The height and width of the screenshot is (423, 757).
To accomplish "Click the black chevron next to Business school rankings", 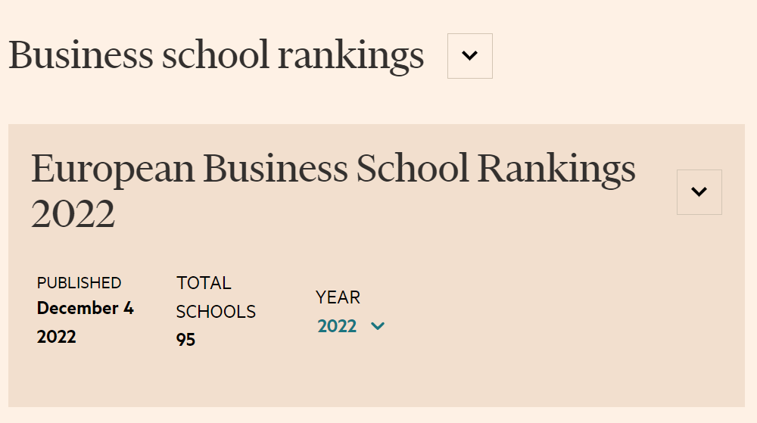I will [470, 56].
